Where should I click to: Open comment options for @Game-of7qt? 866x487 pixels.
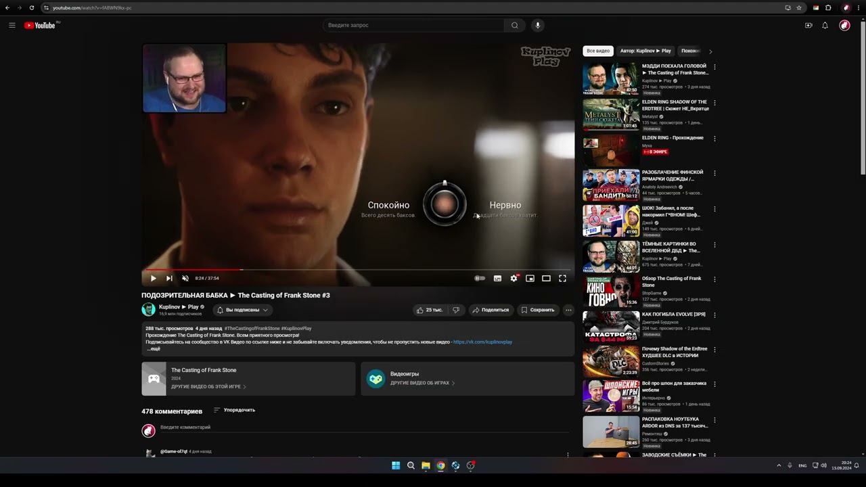(x=568, y=455)
